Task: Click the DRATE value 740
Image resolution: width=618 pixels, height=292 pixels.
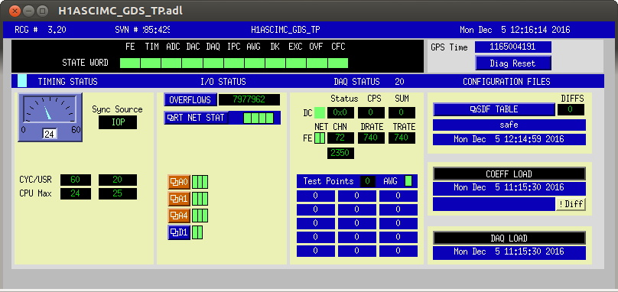Action: (x=371, y=138)
